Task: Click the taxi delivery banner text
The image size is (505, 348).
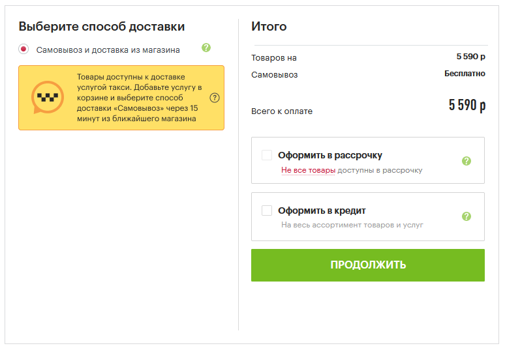Action: pos(138,98)
